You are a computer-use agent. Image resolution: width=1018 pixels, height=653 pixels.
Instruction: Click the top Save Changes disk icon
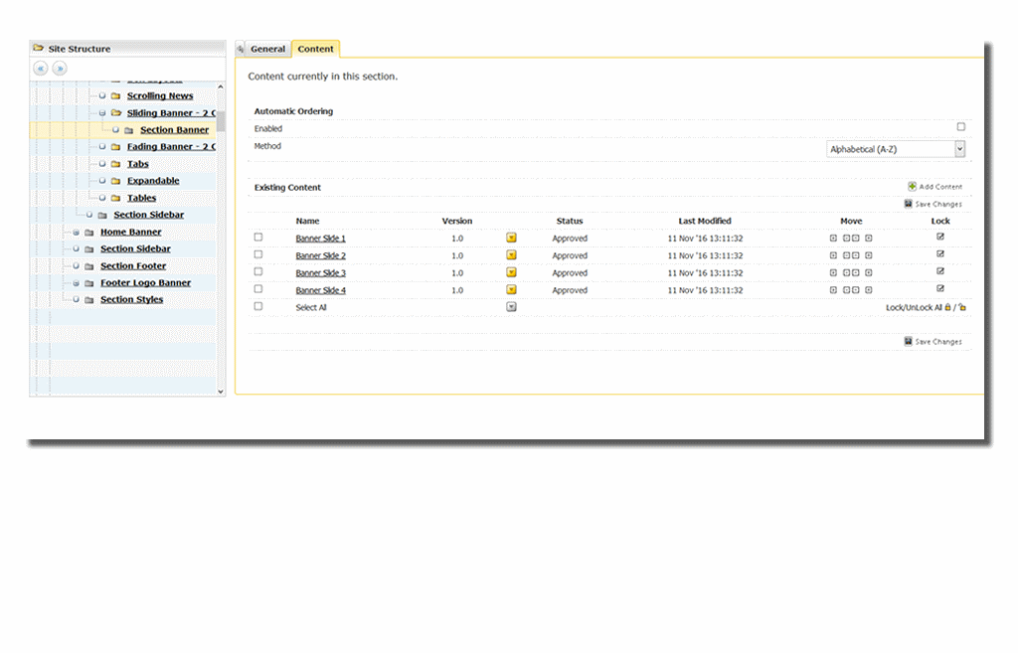click(x=909, y=204)
